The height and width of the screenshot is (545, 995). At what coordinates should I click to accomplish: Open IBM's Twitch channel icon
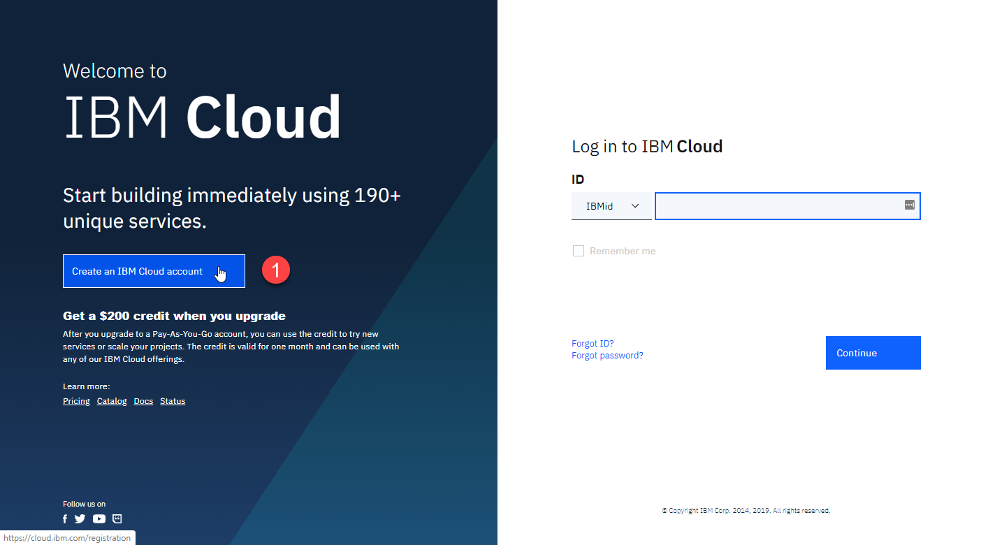[117, 518]
